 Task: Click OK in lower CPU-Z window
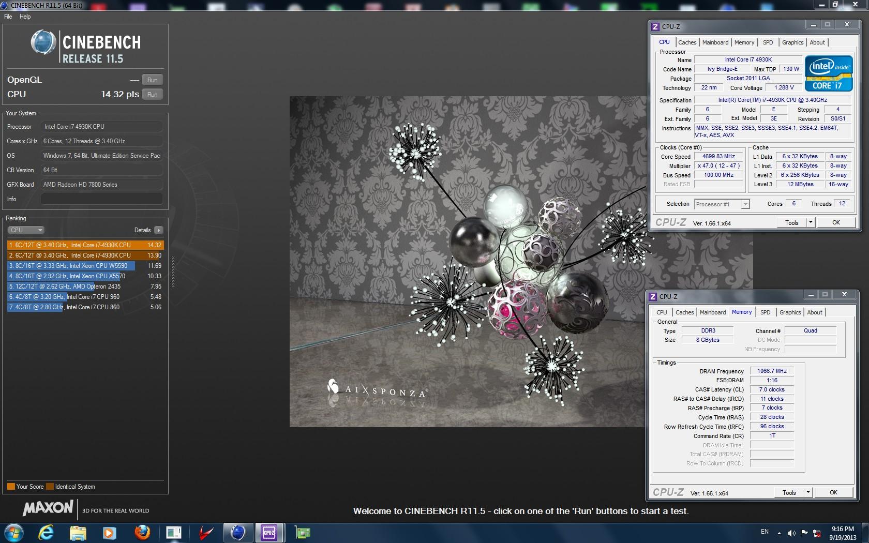[833, 493]
